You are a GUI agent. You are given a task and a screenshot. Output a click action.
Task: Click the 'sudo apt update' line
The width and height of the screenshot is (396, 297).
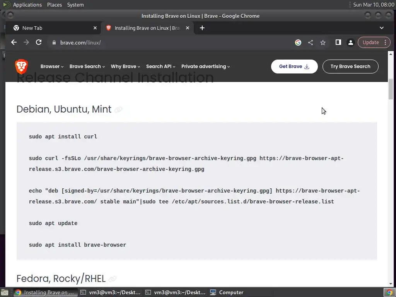53,223
